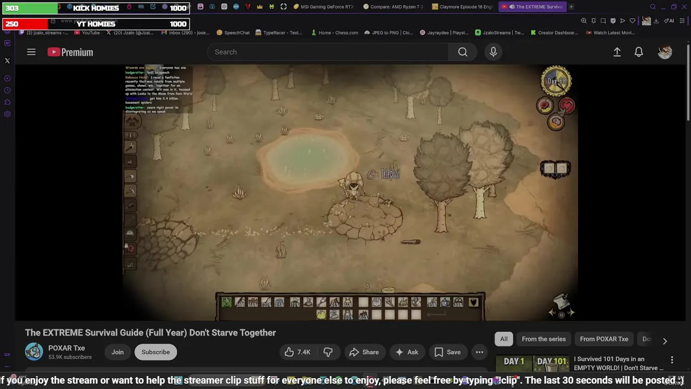
Task: Click the pin icon in address bar
Action: tap(593, 21)
